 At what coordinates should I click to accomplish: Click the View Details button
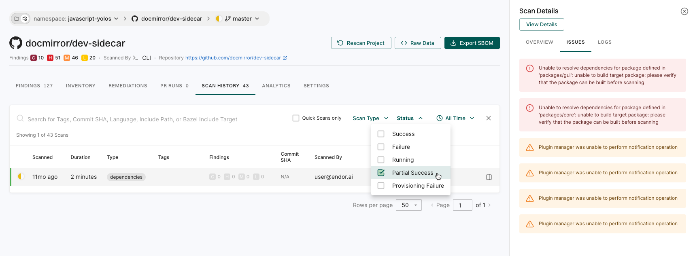pos(542,24)
